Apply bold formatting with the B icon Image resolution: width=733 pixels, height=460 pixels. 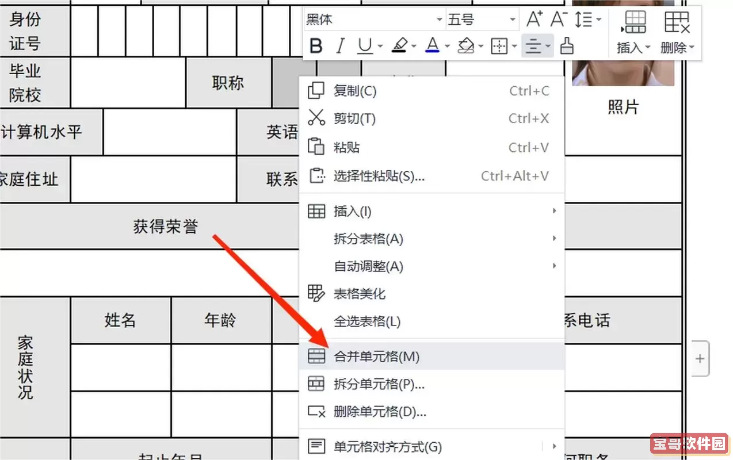click(x=315, y=46)
